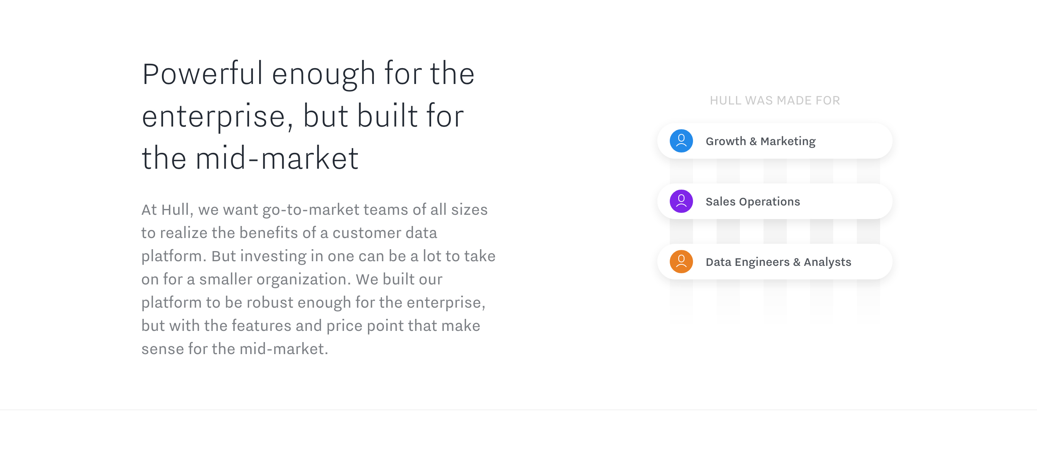Click the blue Growth & Marketing person icon

(x=681, y=141)
